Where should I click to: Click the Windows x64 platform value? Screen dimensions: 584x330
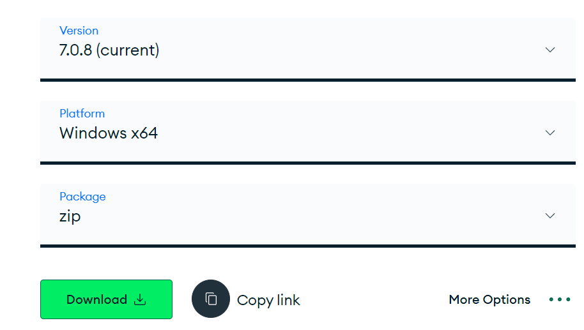[x=109, y=133]
